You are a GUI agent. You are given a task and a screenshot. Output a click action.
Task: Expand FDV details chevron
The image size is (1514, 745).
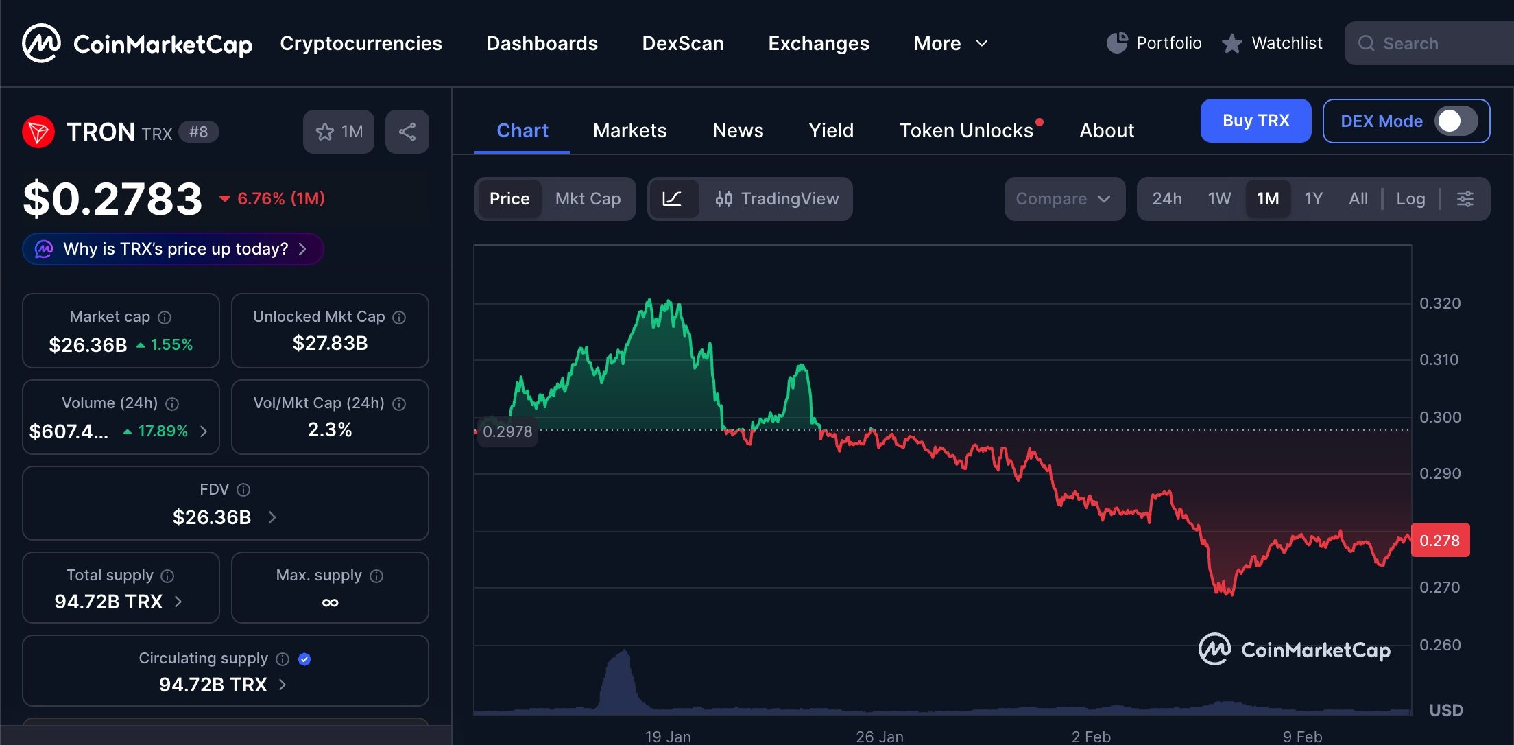272,517
